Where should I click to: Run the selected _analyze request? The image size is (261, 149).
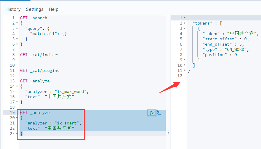coord(151,113)
